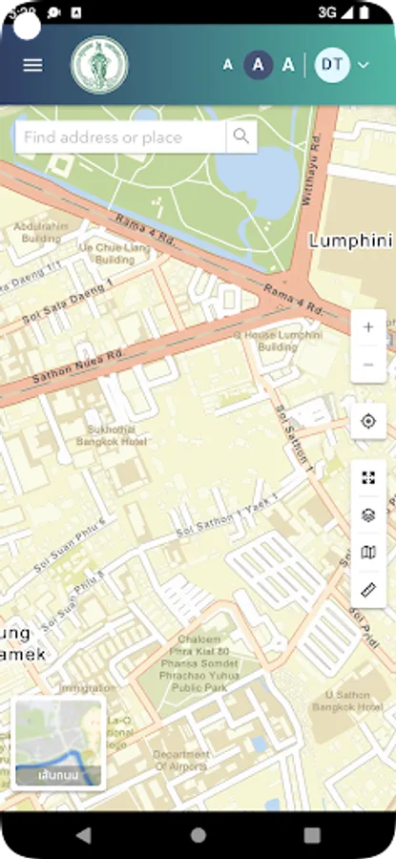The image size is (396, 859).
Task: Locate my position with the crosshair icon
Action: (368, 421)
